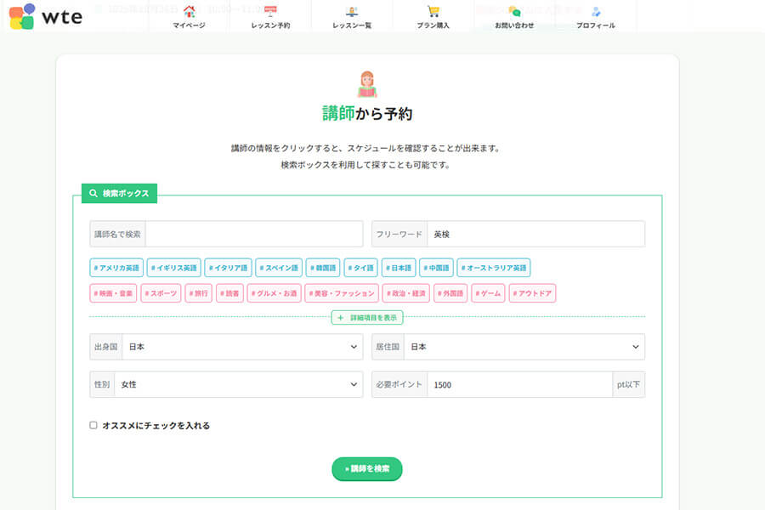Viewport: 765px width, 510px height.
Task: Expand 詳細項目を表示 for detailed options
Action: (x=366, y=317)
